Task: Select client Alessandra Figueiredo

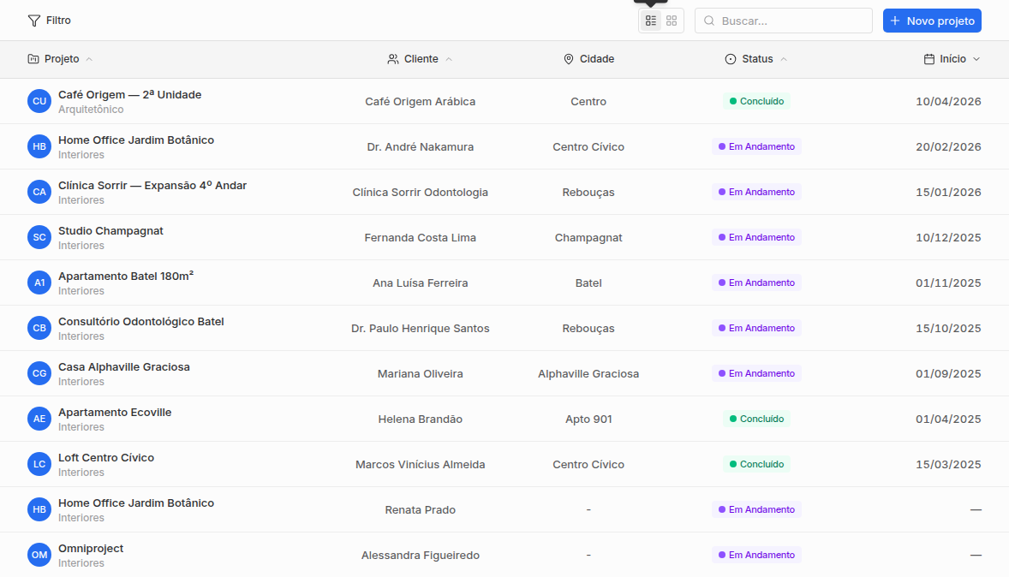Action: pos(421,555)
